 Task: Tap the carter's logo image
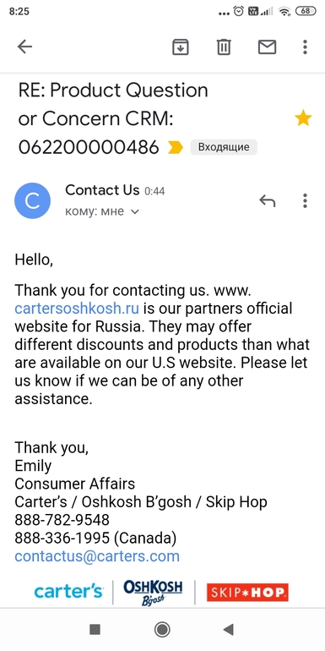tap(69, 591)
